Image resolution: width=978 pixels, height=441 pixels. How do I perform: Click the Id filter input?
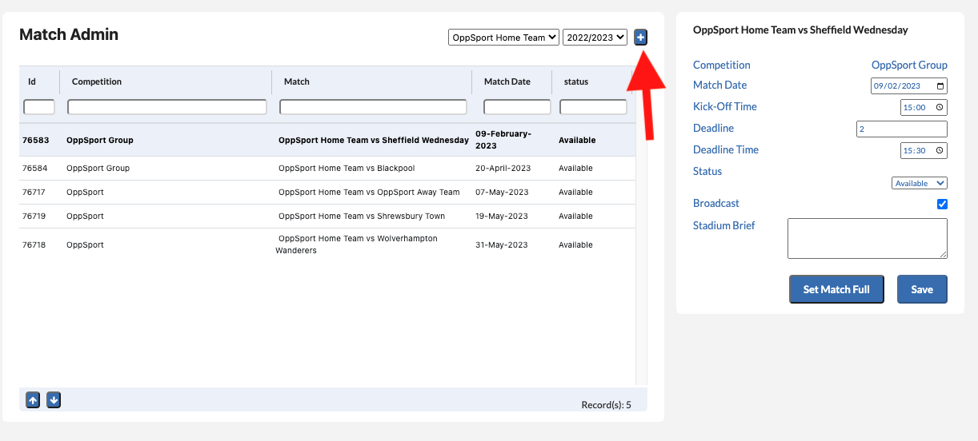(39, 107)
